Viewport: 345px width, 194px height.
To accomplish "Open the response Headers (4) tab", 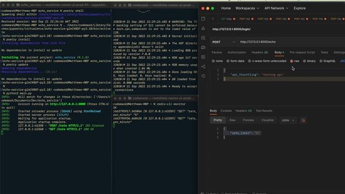I will click(x=244, y=110).
